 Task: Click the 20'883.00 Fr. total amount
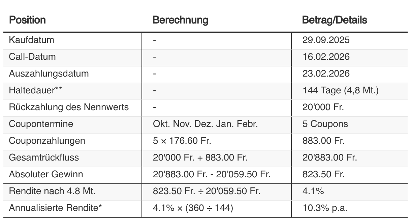point(329,158)
